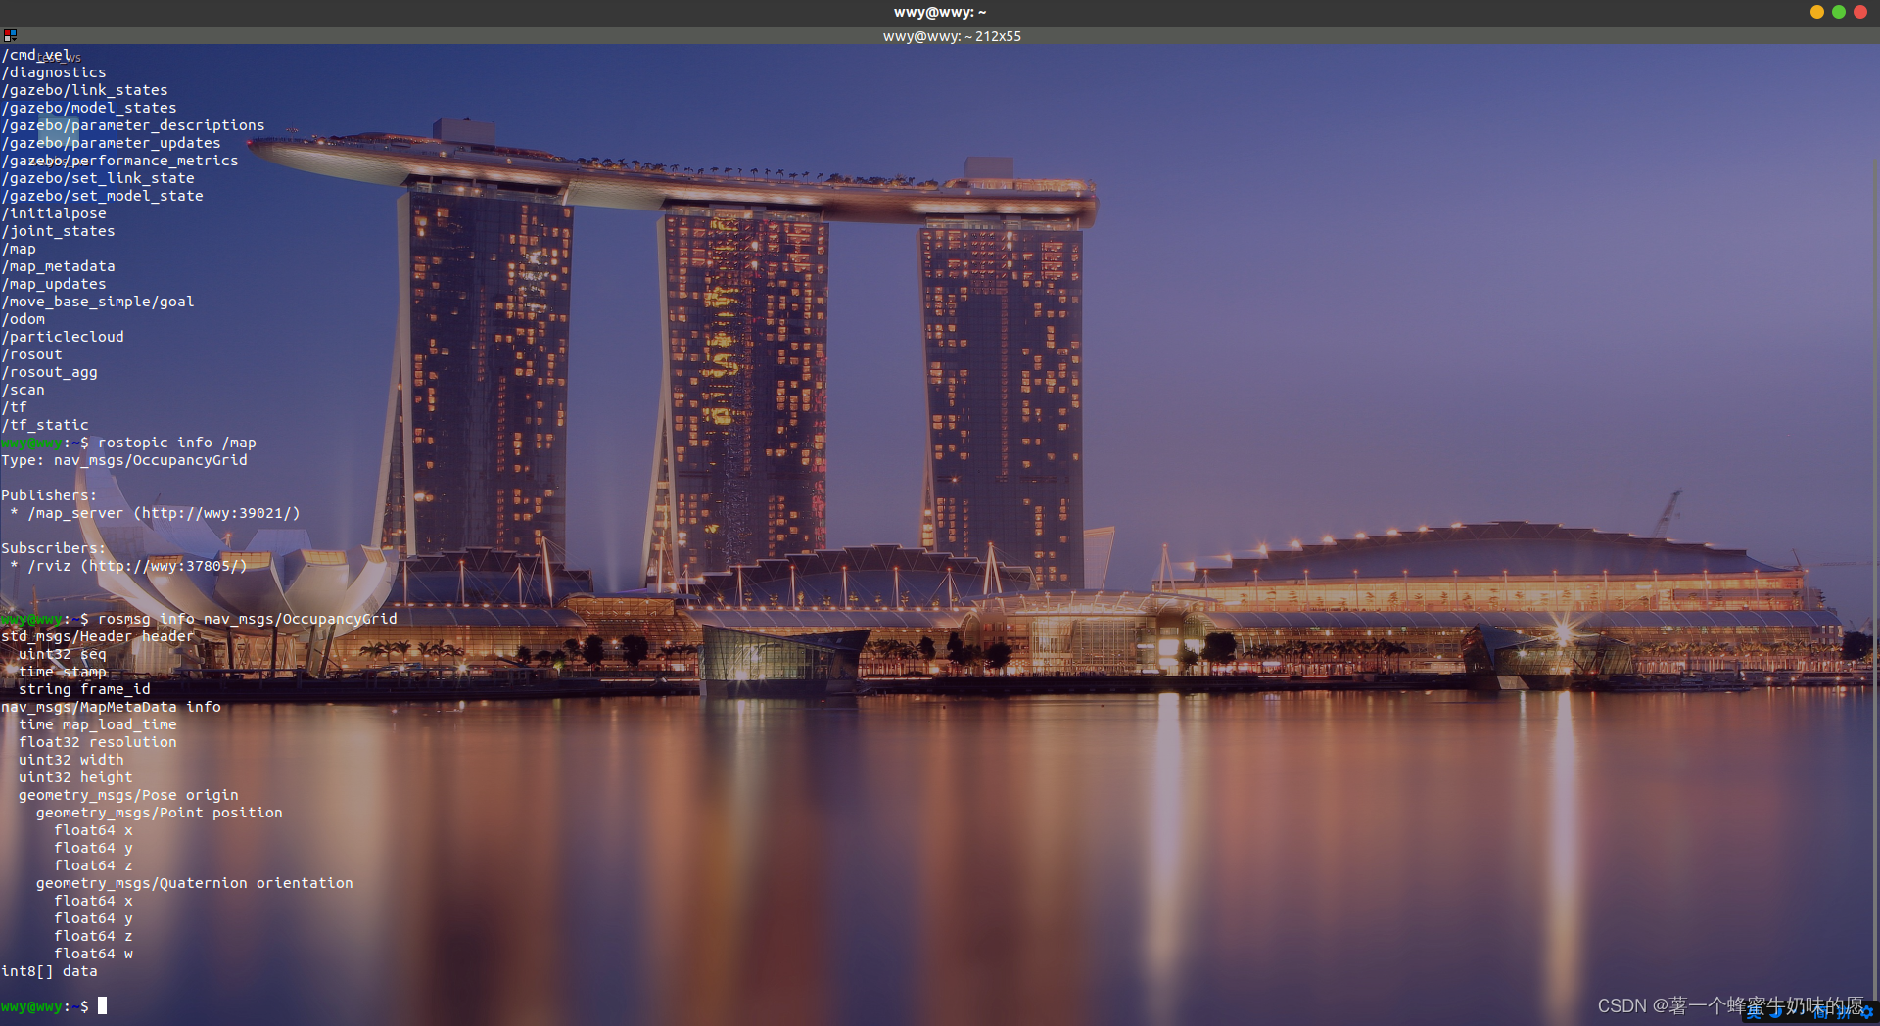
Task: Click the '/scan' topic line
Action: [x=23, y=390]
